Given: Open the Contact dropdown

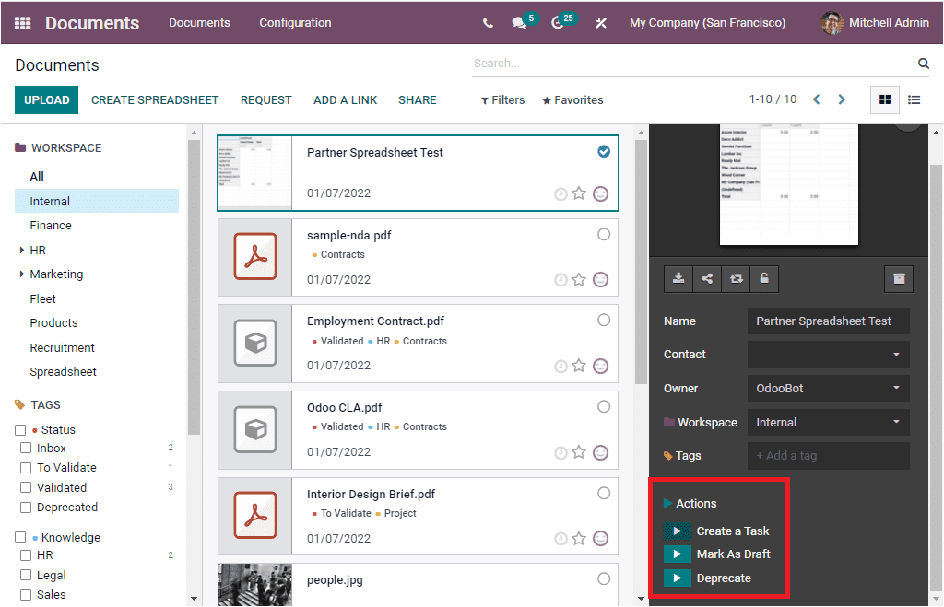Looking at the screenshot, I should click(x=829, y=355).
